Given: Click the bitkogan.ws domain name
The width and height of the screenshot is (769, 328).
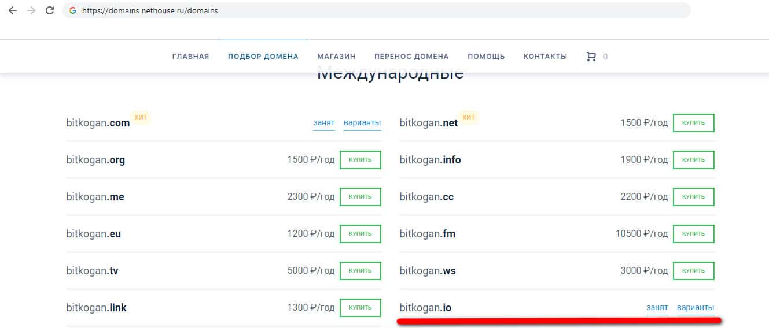Looking at the screenshot, I should click(428, 271).
